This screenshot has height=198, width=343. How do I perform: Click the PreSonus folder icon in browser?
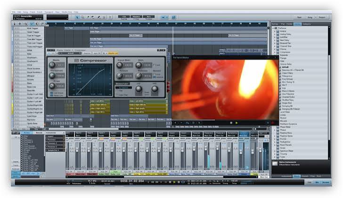(276, 28)
